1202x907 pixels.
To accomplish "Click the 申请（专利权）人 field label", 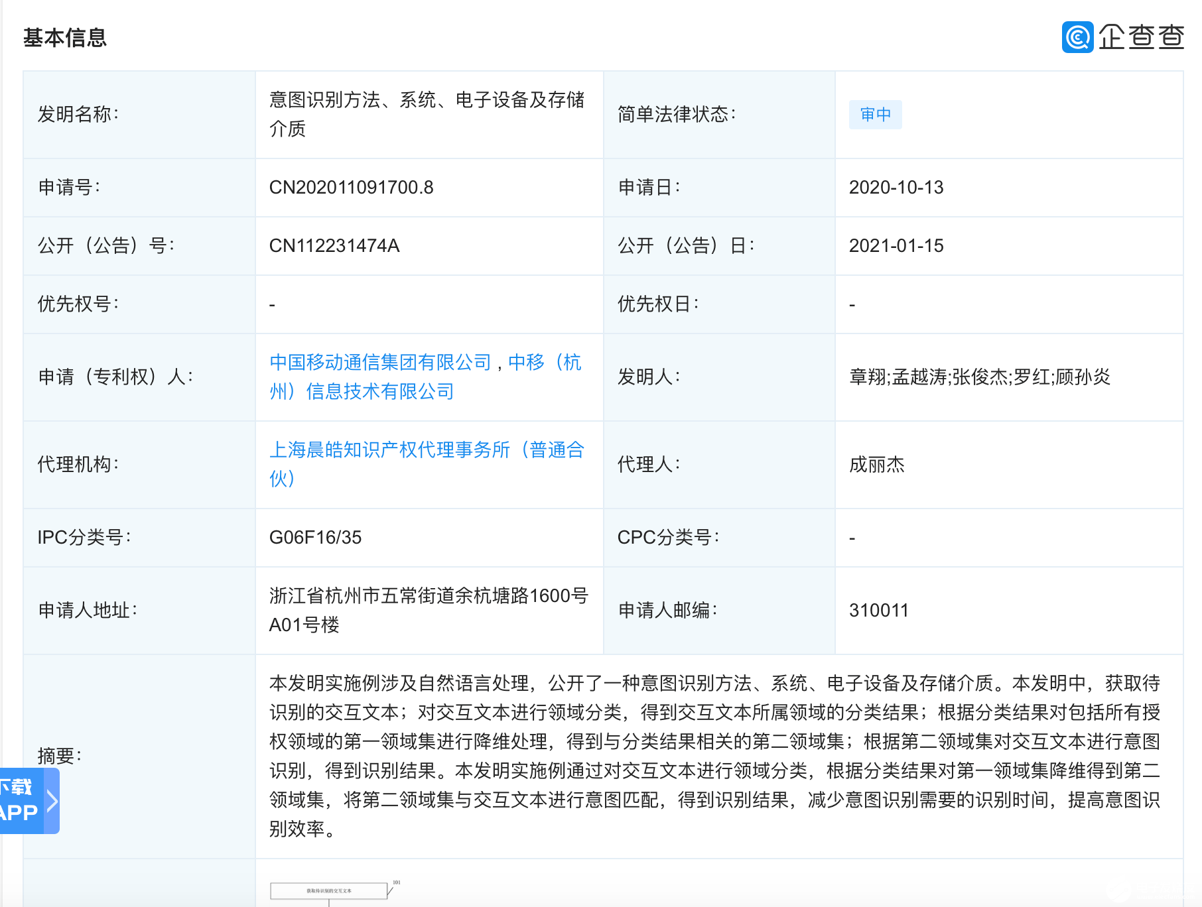I will [115, 377].
